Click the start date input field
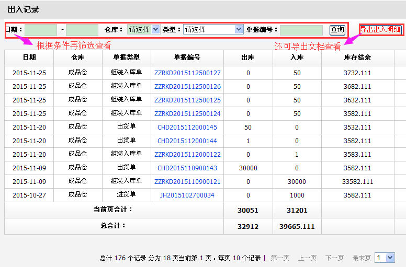Screen dimensions: 406x267 pyautogui.click(x=40, y=30)
